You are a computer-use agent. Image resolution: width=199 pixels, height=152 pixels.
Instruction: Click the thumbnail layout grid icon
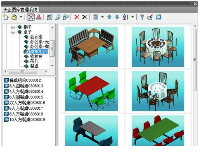(x=96, y=17)
